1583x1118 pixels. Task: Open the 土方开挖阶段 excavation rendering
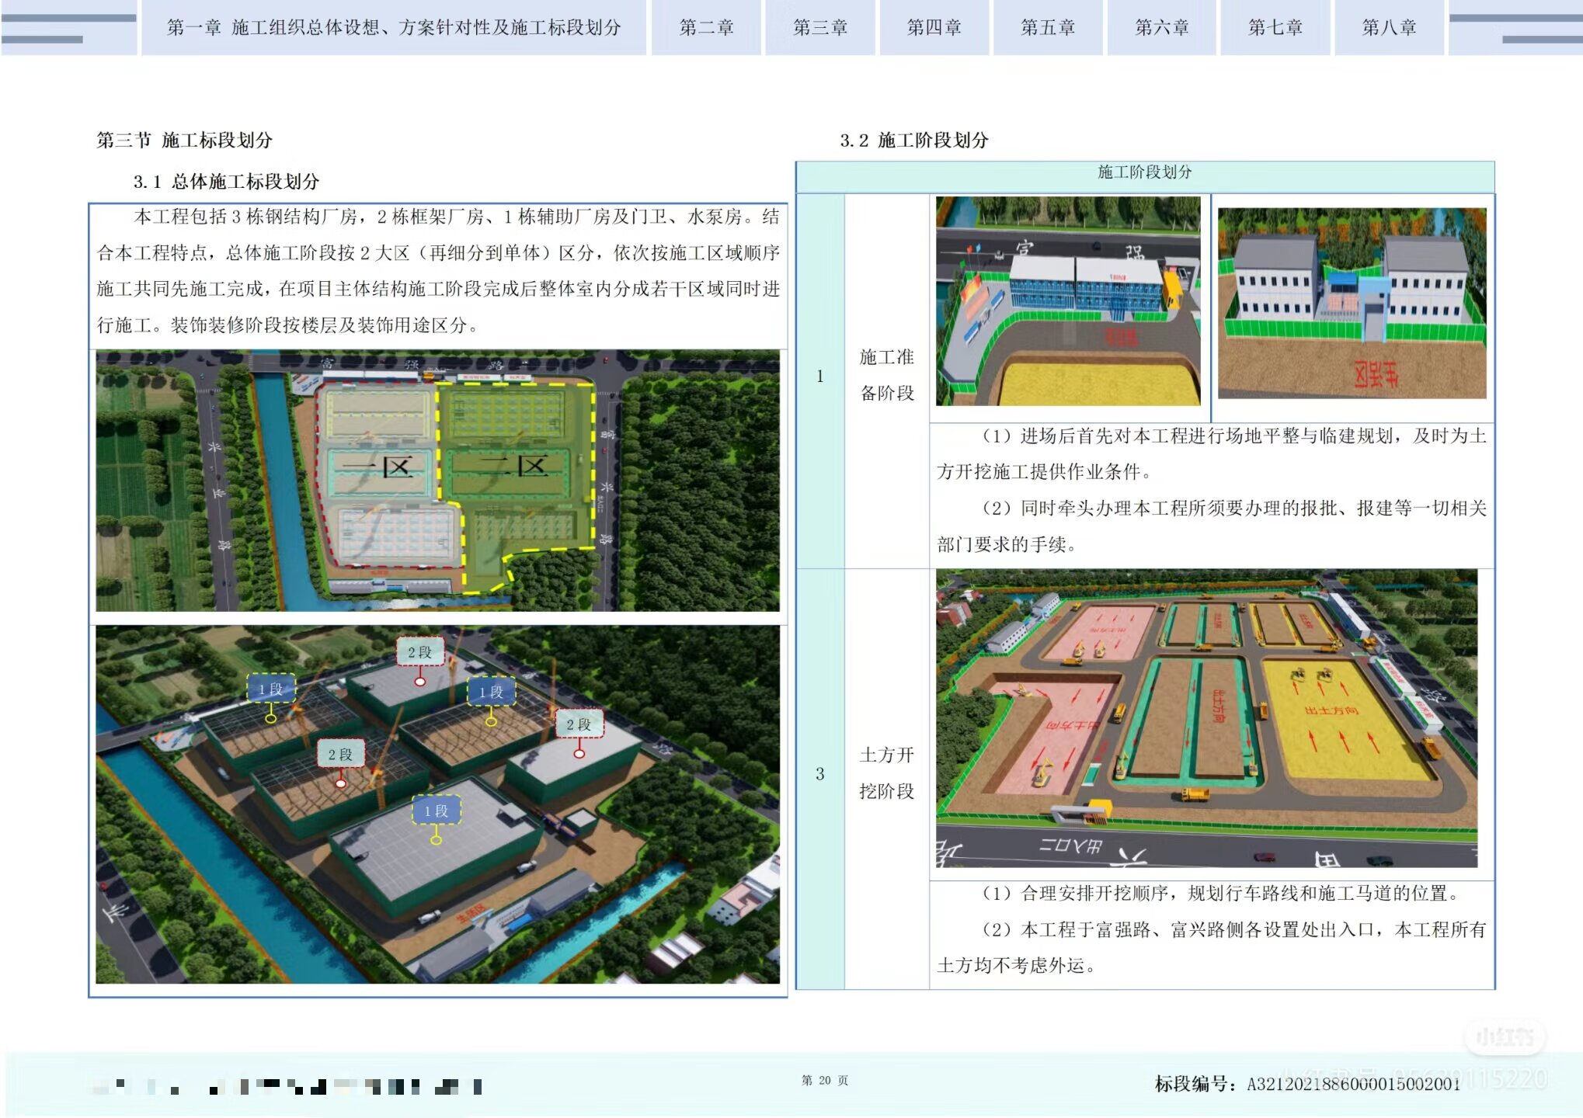(x=1206, y=718)
